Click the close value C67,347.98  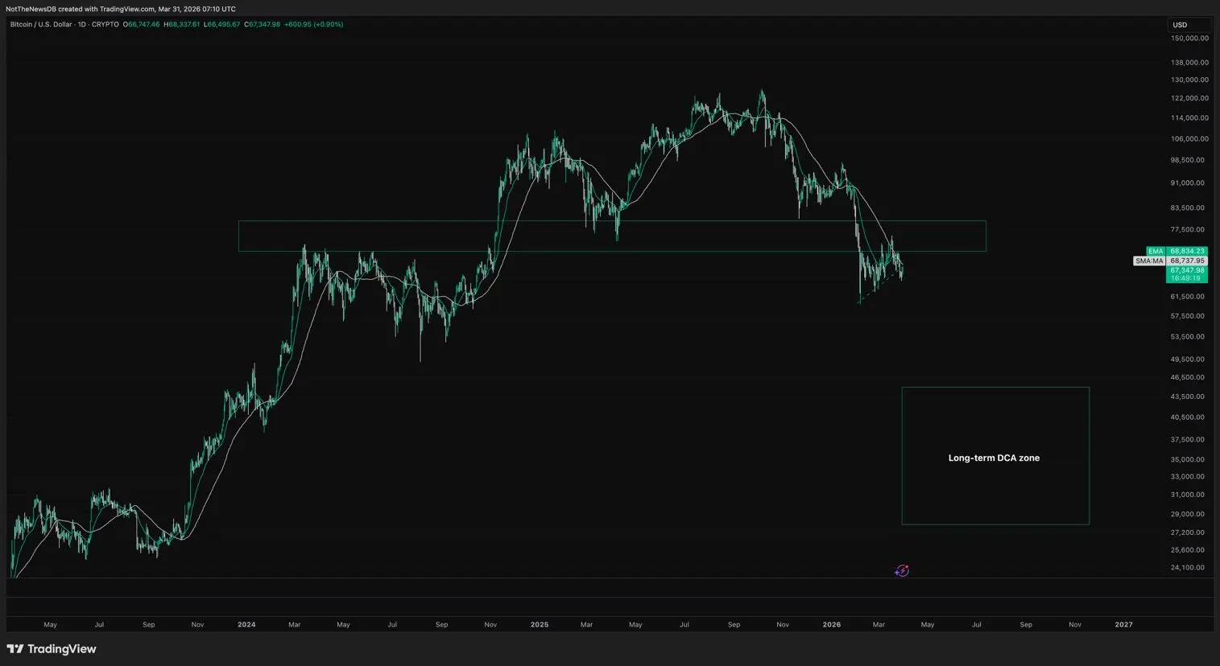pyautogui.click(x=263, y=24)
